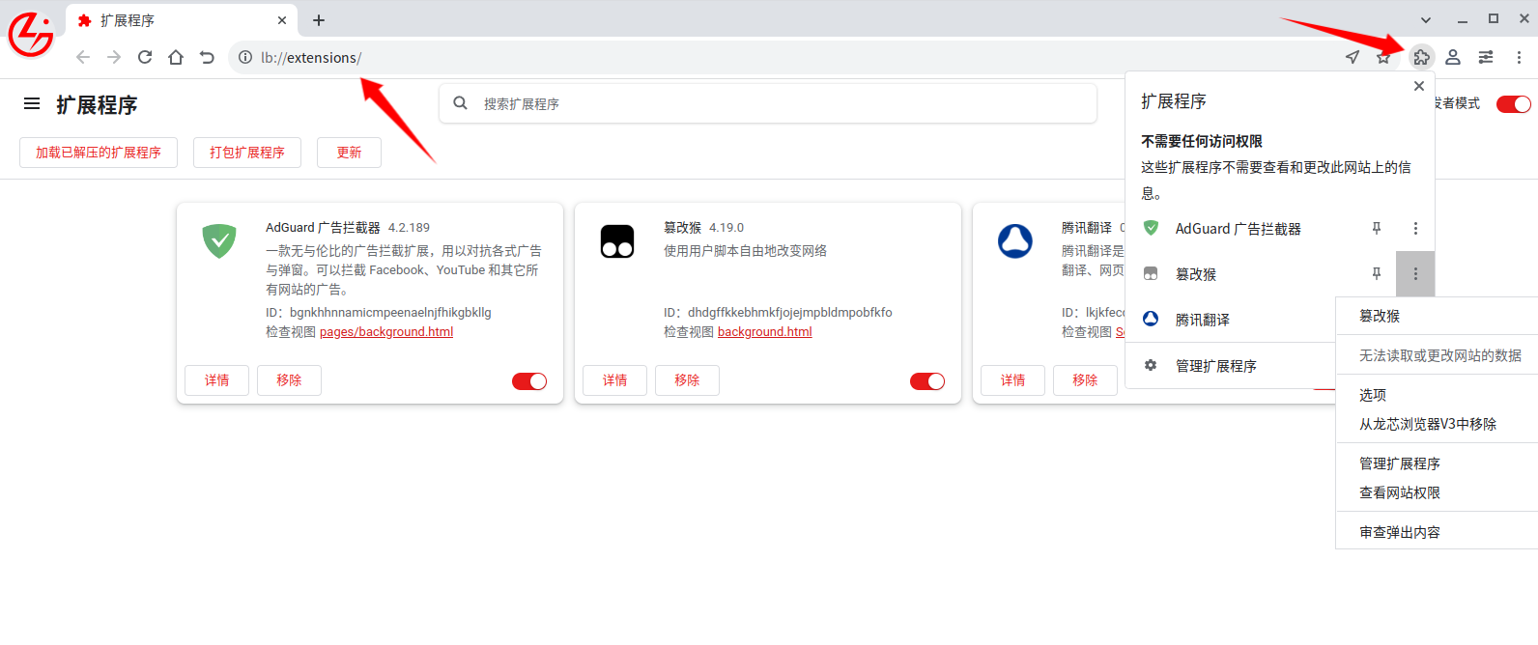Image resolution: width=1538 pixels, height=645 pixels.
Task: Click the browser logo icon
Action: coord(31,35)
